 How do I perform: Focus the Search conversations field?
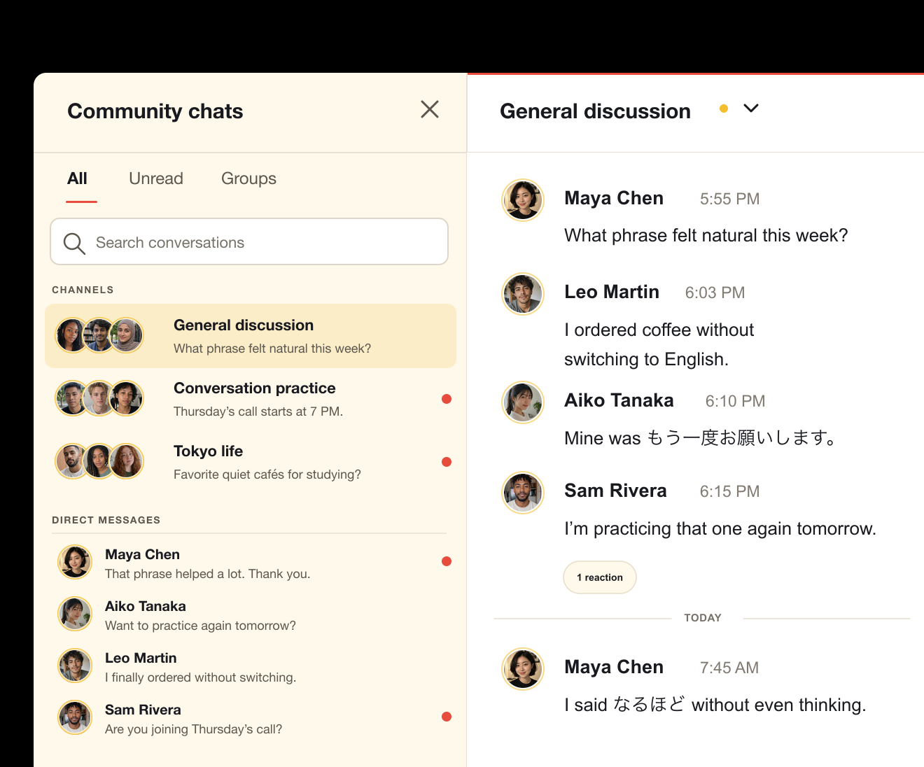tap(249, 241)
